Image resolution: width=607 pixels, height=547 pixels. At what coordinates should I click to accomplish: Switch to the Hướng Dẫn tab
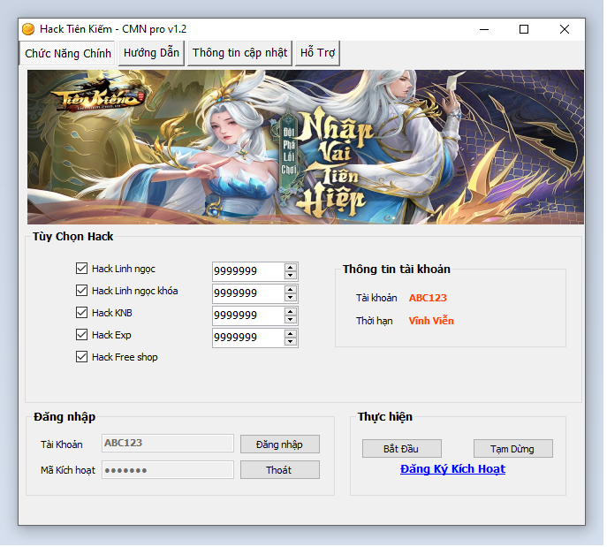(151, 53)
